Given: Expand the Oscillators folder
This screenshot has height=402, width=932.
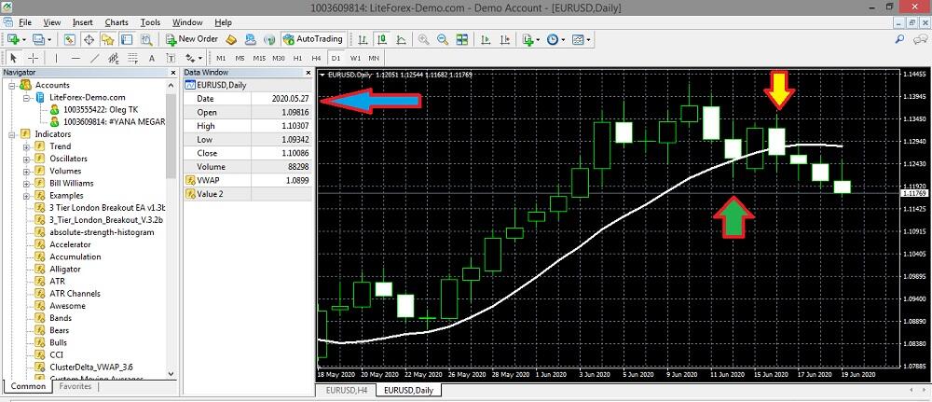Looking at the screenshot, I should [x=26, y=159].
